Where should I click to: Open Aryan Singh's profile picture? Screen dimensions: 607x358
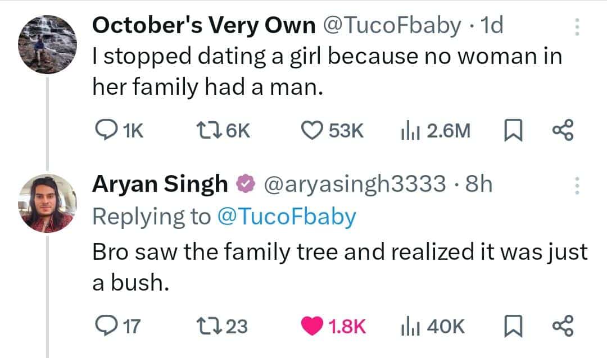tap(47, 203)
